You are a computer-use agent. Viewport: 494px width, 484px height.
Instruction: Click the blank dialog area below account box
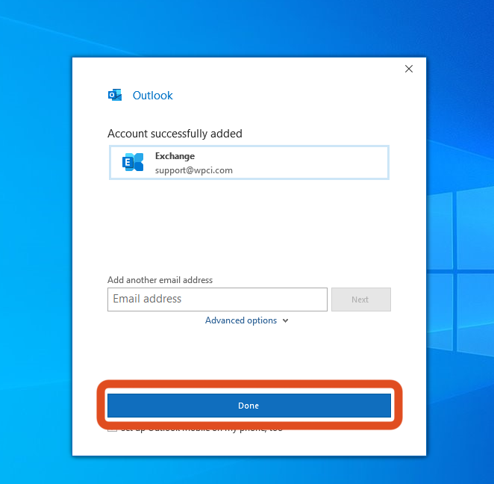click(248, 224)
